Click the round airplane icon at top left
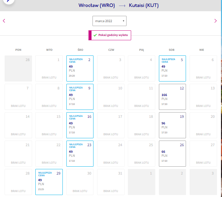 click(9, 1)
